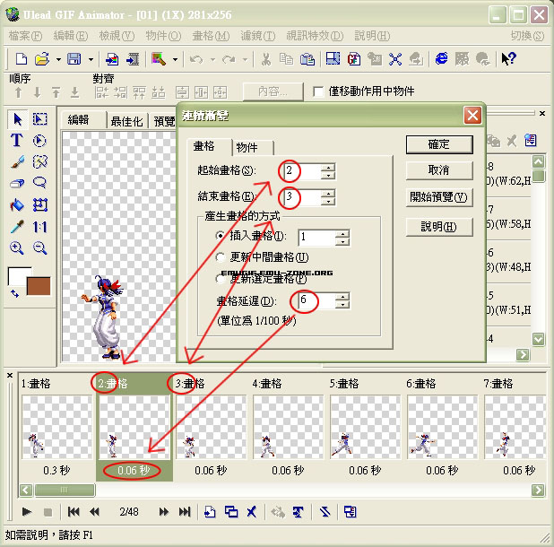Select the 4:畫格 frame thumbnail
Viewport: 554px width, 547px height.
pyautogui.click(x=288, y=427)
